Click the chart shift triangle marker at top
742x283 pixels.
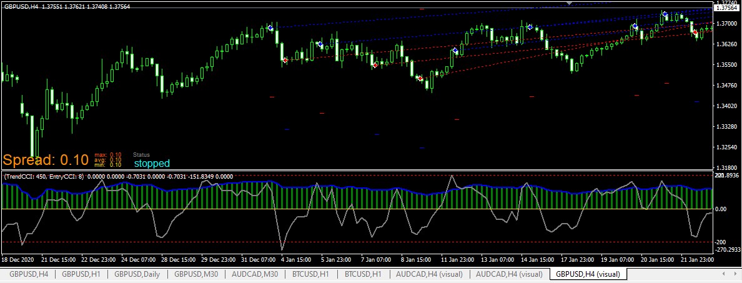[569, 3]
